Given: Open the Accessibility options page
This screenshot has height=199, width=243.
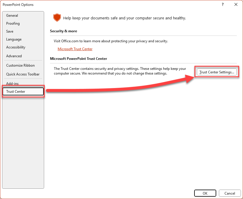Looking at the screenshot, I should coord(16,47).
